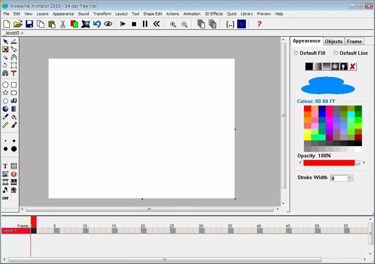
Task: Save project using floppy disk icon
Action: [x=29, y=24]
